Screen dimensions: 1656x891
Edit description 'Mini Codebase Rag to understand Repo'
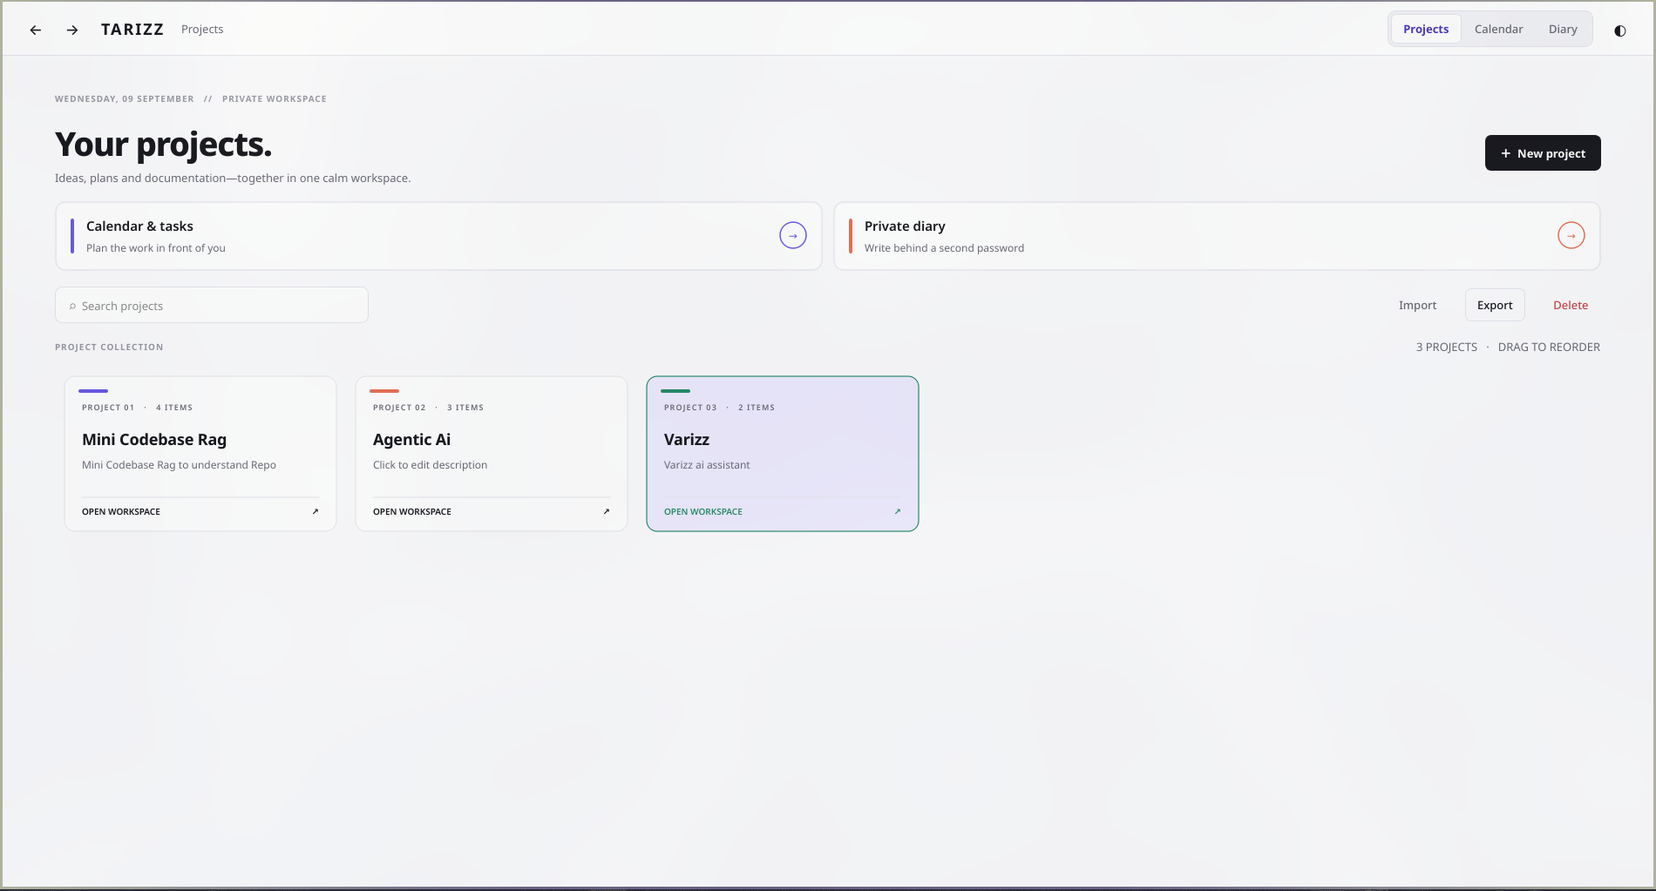179,465
